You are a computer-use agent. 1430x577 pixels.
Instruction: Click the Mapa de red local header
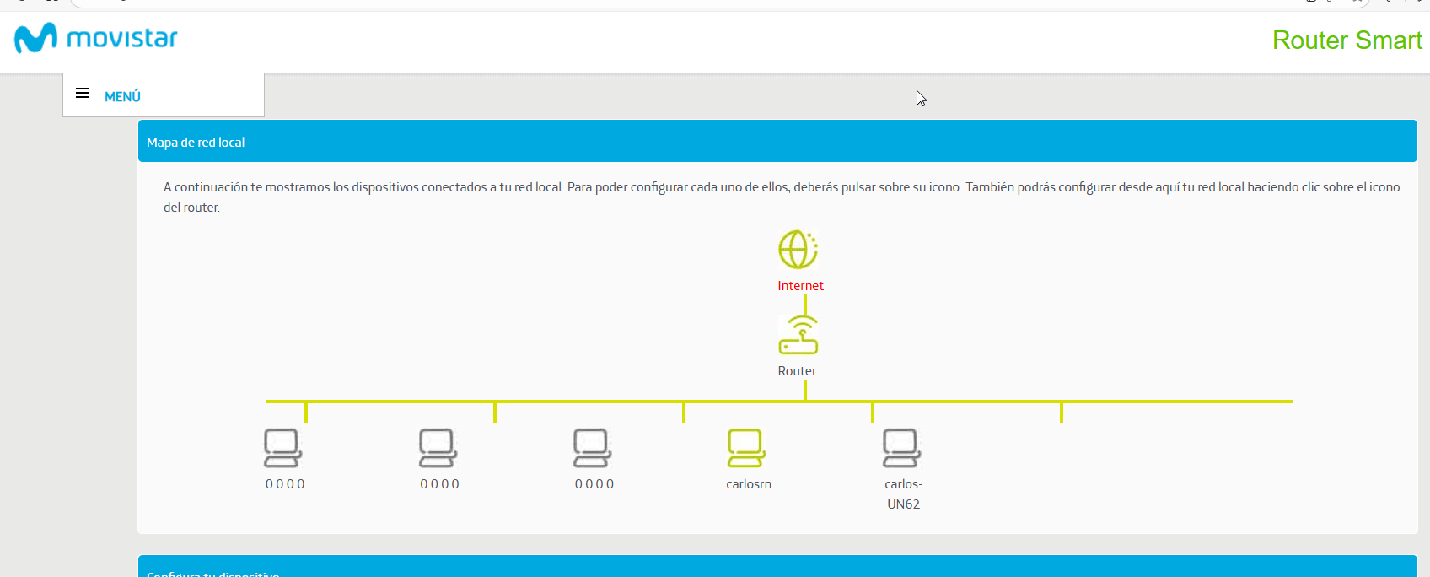pyautogui.click(x=196, y=143)
